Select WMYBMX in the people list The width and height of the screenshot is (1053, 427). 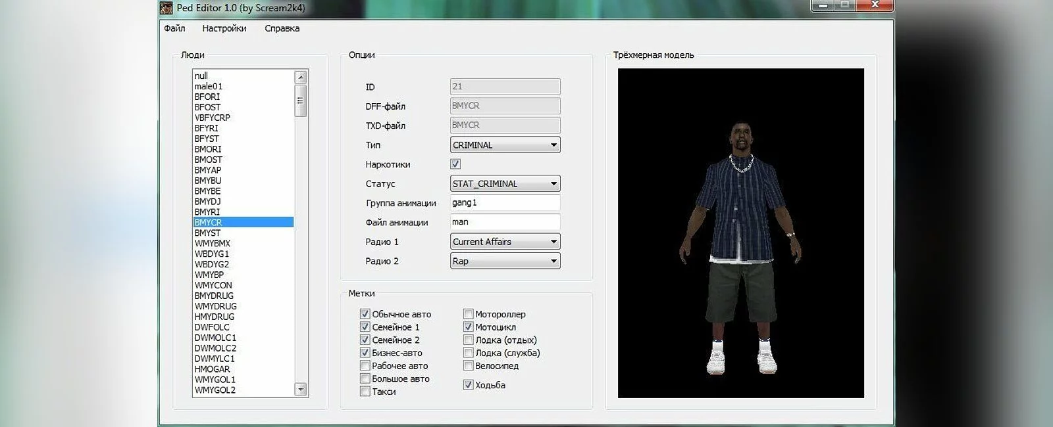click(244, 243)
